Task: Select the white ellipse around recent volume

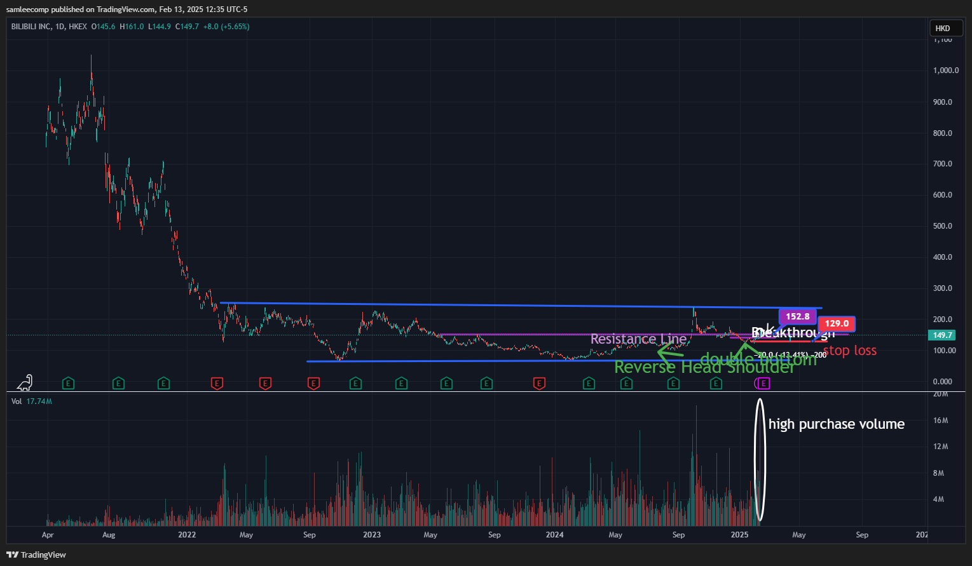Action: [760, 459]
